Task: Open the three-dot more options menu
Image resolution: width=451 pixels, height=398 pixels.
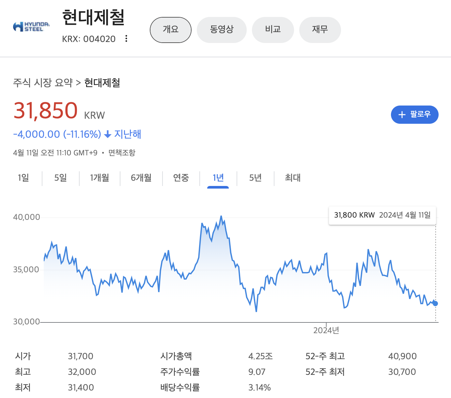Action: (x=126, y=39)
